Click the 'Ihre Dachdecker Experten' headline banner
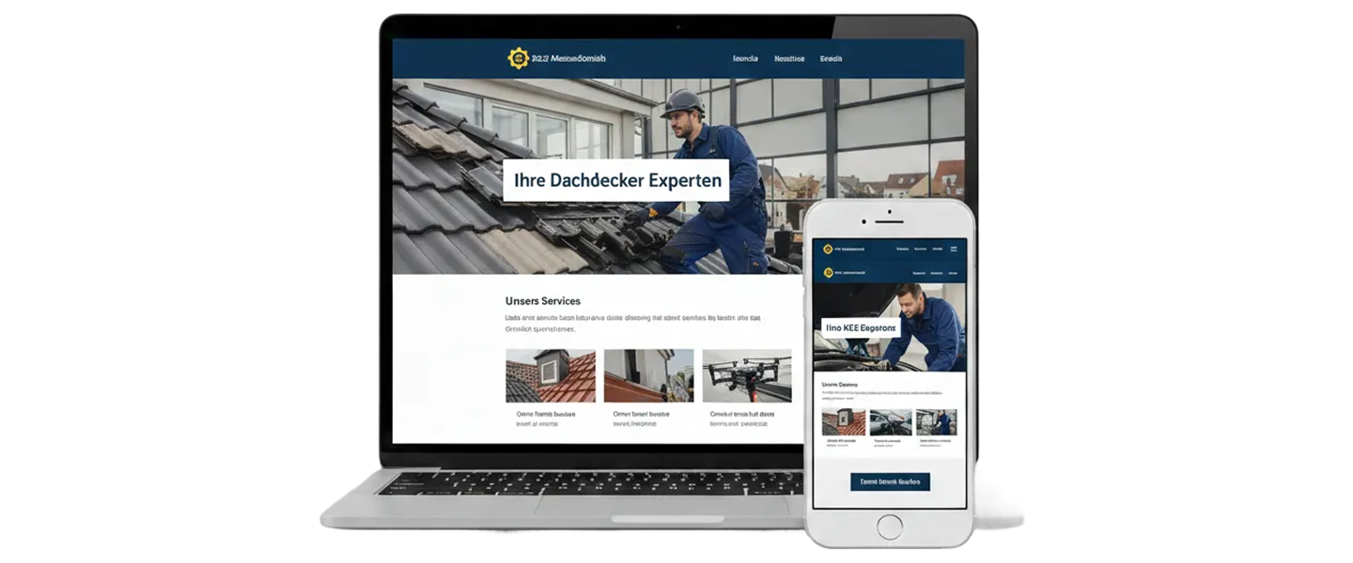This screenshot has width=1353, height=563. (x=615, y=180)
